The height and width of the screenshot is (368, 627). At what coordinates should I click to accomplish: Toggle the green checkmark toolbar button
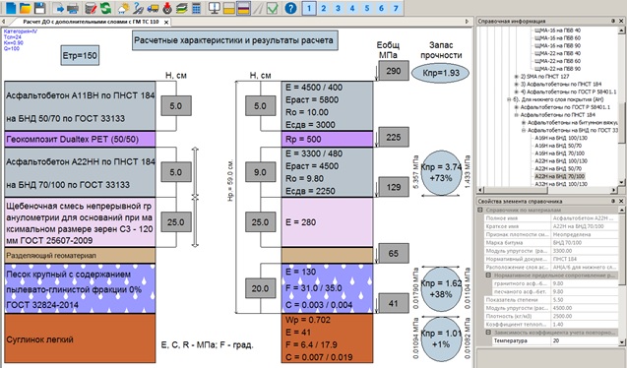click(x=273, y=8)
